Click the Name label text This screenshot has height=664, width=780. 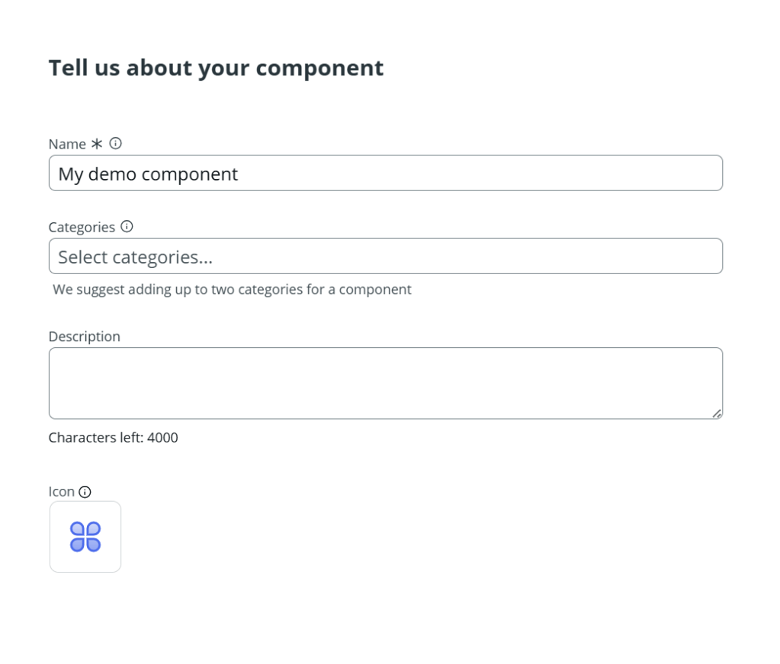pyautogui.click(x=66, y=143)
